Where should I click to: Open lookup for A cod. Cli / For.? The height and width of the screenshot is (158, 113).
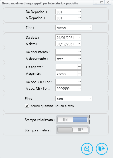[79, 88]
